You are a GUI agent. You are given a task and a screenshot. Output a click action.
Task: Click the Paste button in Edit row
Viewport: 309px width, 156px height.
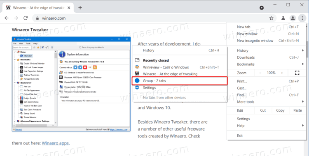(297, 110)
